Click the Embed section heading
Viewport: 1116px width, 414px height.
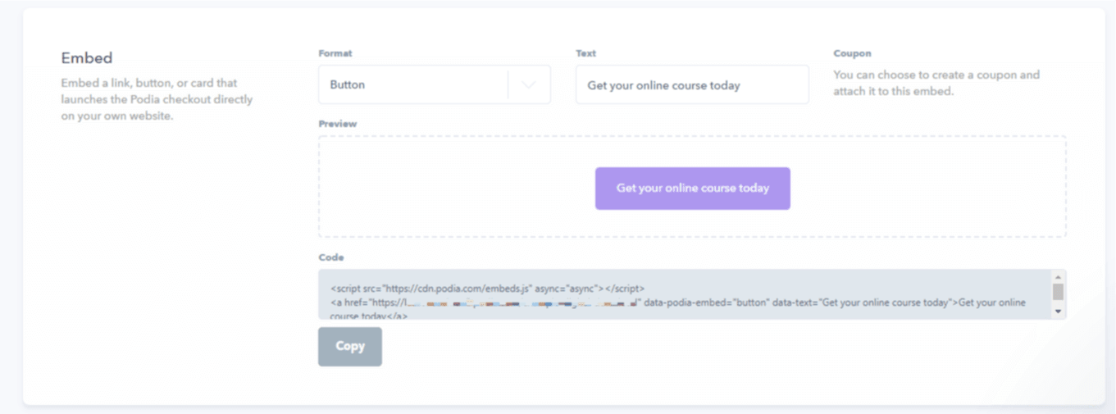pos(87,58)
